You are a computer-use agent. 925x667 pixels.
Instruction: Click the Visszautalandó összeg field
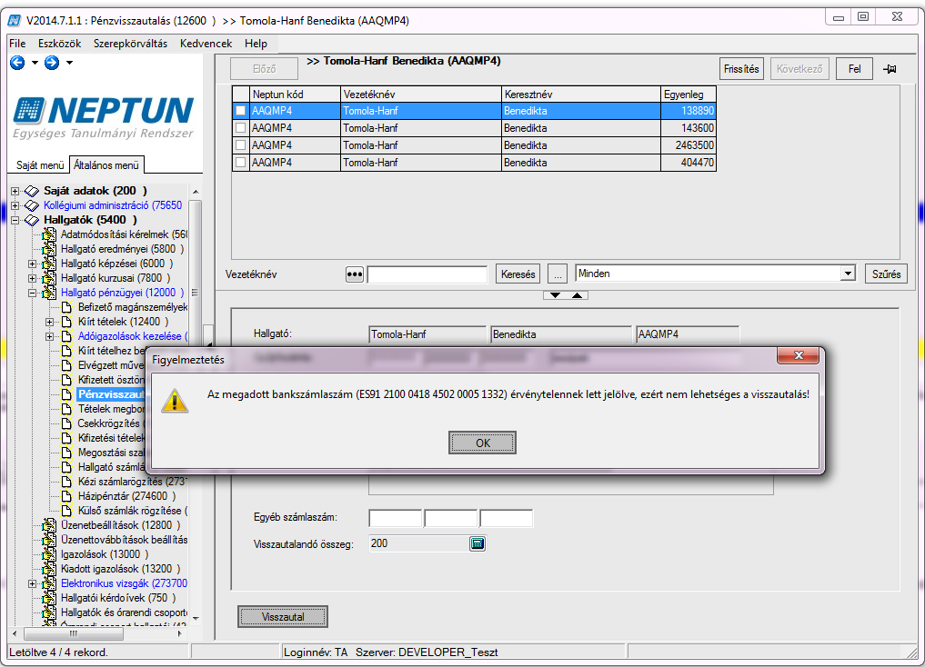(x=419, y=543)
